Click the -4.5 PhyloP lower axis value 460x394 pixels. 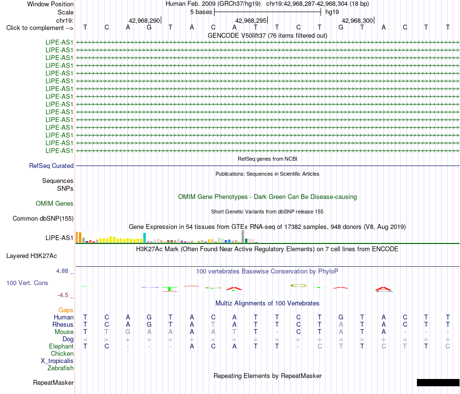pyautogui.click(x=63, y=295)
